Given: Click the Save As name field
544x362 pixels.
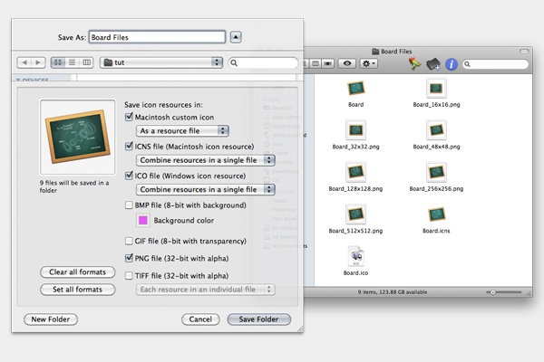Looking at the screenshot, I should 157,37.
